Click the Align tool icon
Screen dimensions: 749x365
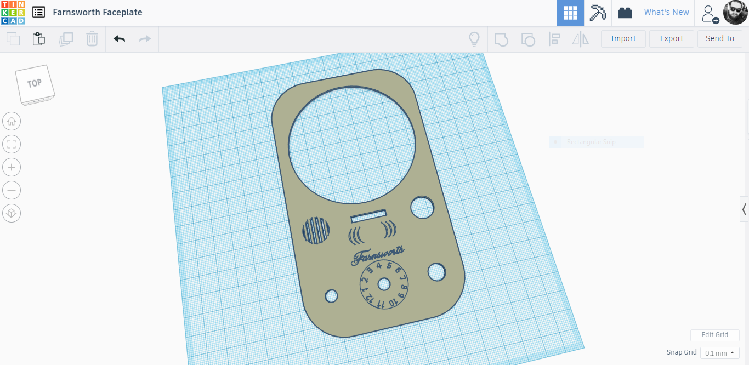pos(555,39)
